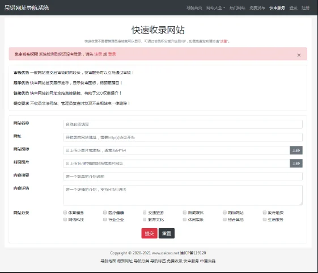
Task: Check the 休闲娱乐 category checkbox
Action: click(x=185, y=220)
